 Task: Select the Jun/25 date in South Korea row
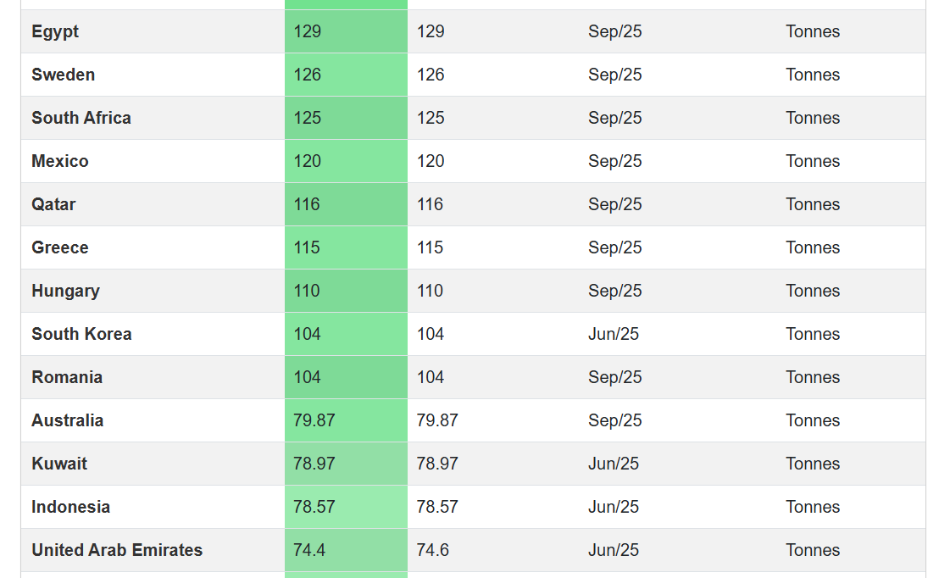coord(614,334)
